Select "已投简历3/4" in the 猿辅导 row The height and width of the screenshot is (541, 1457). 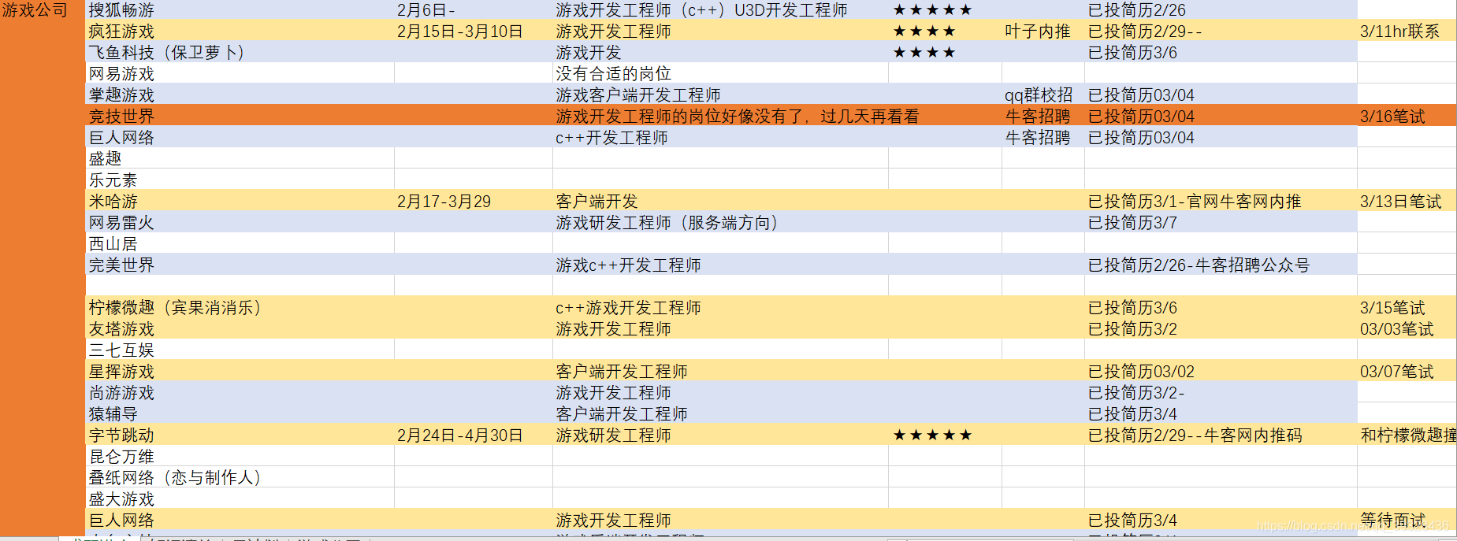click(x=1221, y=413)
